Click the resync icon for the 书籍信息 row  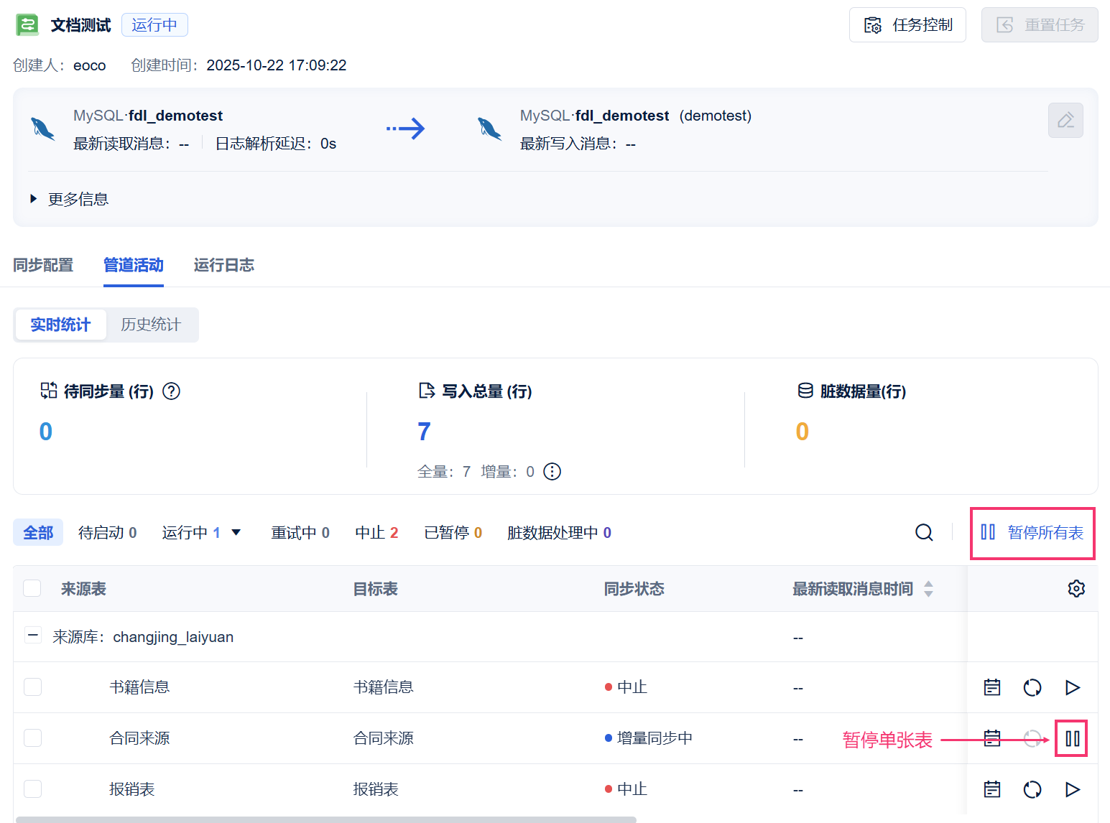[1032, 687]
